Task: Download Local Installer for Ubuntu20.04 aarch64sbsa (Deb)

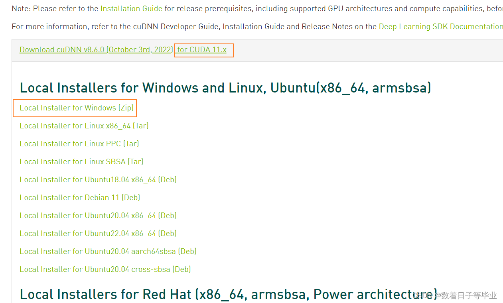Action: pyautogui.click(x=108, y=252)
